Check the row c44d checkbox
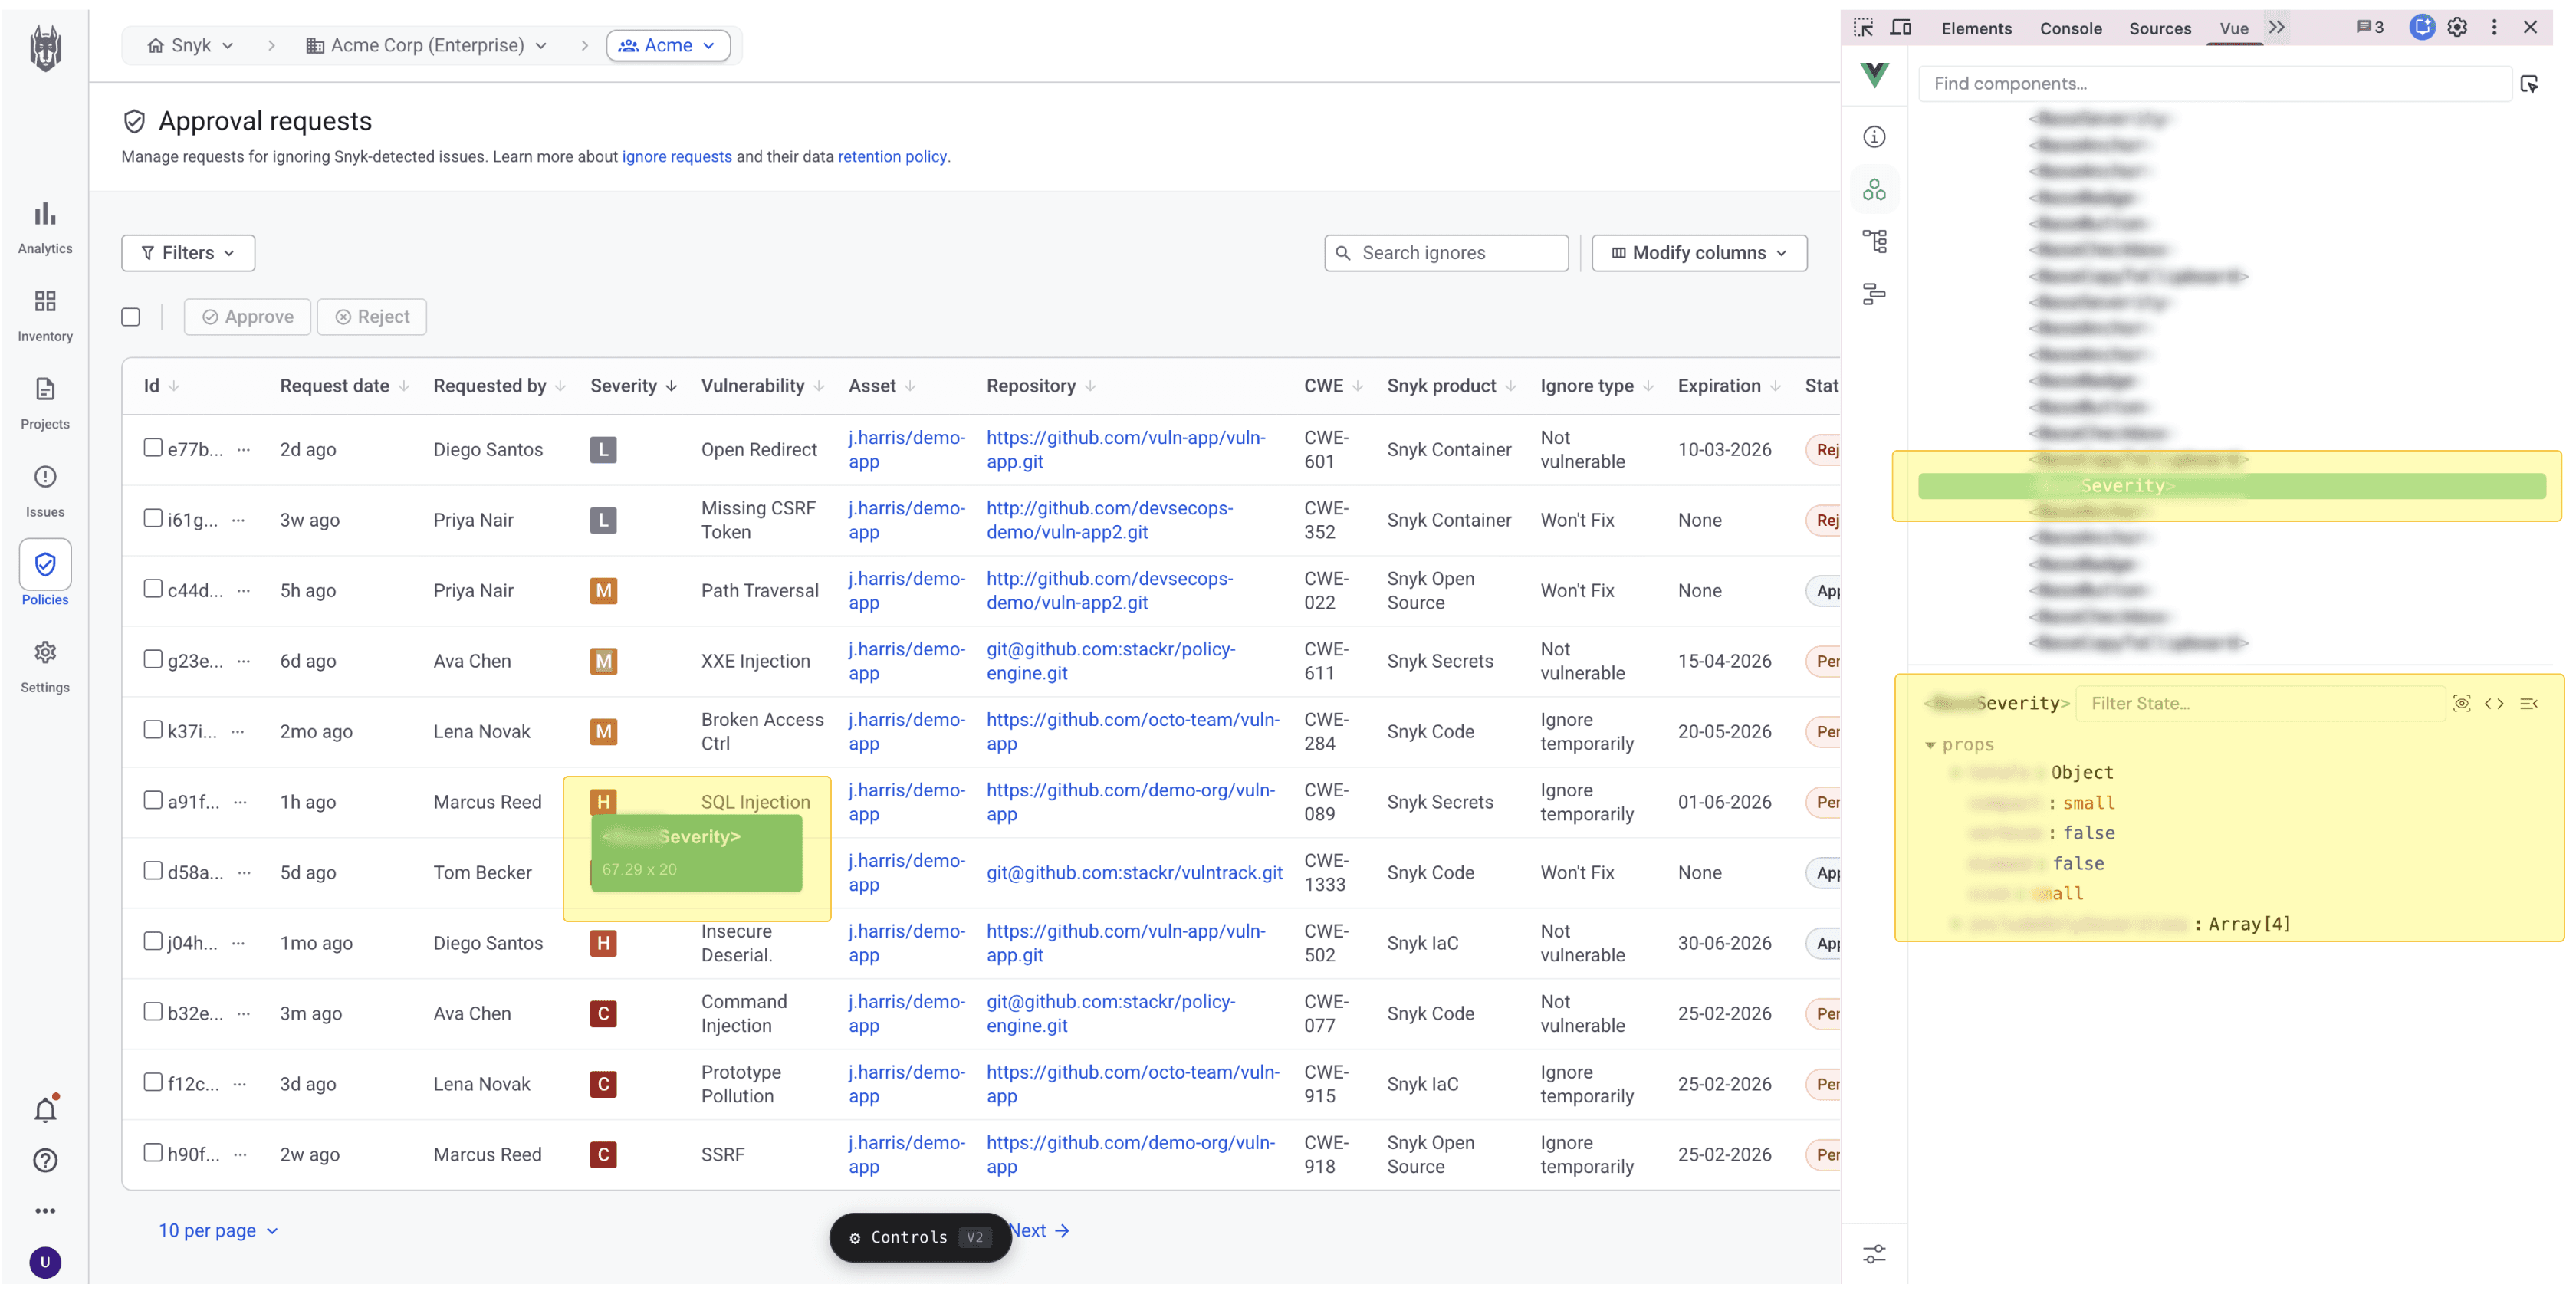Screen dimensions: 2576x1294 point(153,589)
